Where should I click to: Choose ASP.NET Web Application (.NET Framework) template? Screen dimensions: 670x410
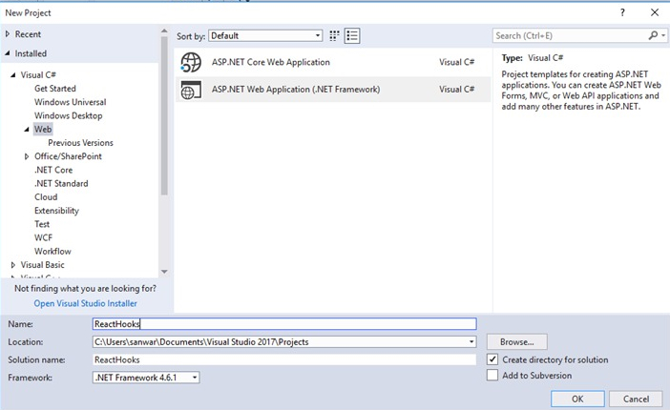click(x=332, y=90)
